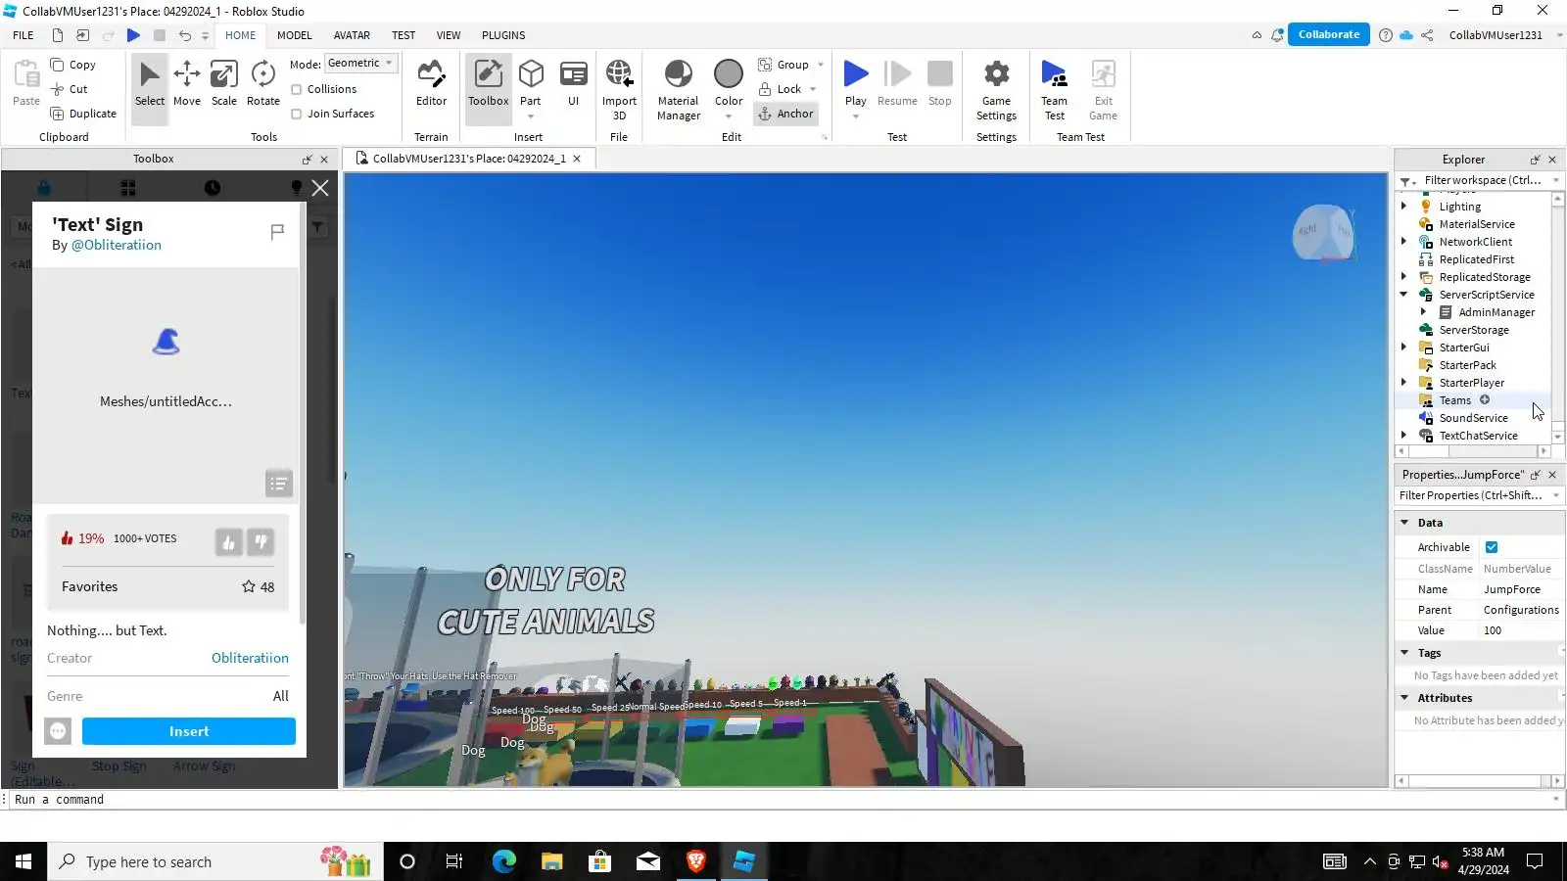
Task: Open the Terrain Editor
Action: point(431,83)
